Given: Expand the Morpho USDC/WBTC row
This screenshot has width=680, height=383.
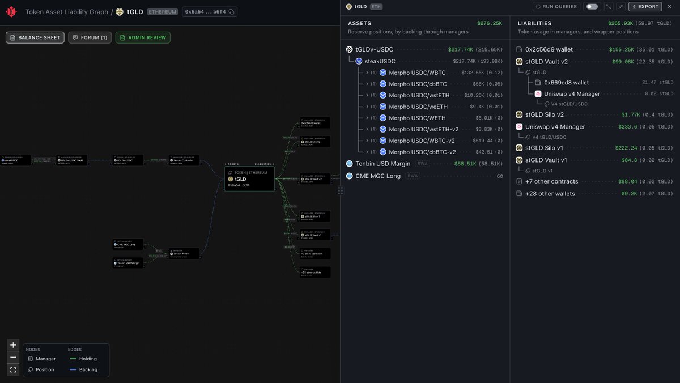Looking at the screenshot, I should click(x=367, y=73).
